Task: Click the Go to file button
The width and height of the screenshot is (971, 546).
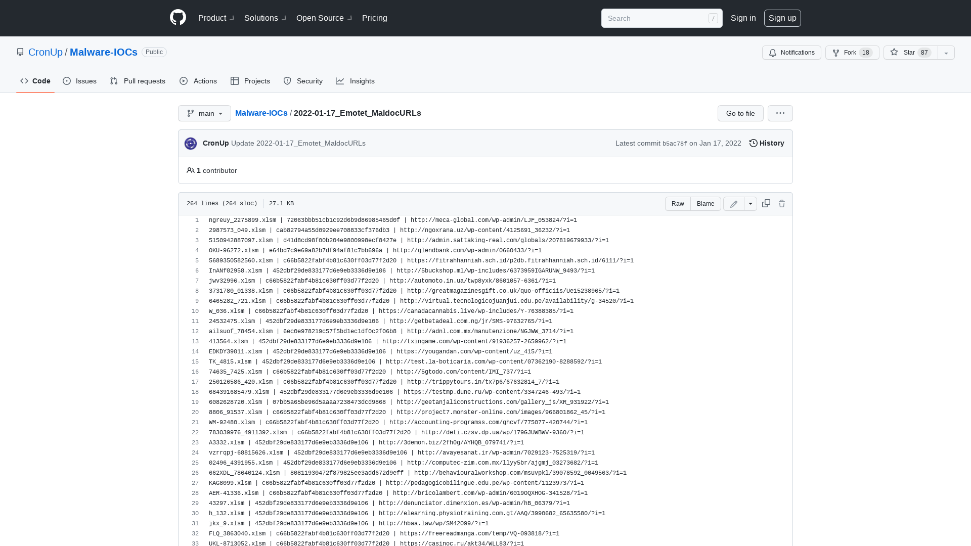Action: 740,113
